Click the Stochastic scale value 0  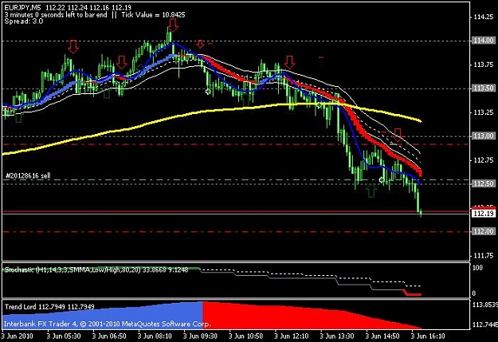(474, 293)
